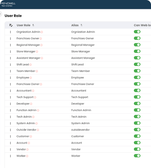Open three-dot menu for Regional Manager
The image size is (151, 168).
tap(10, 45)
